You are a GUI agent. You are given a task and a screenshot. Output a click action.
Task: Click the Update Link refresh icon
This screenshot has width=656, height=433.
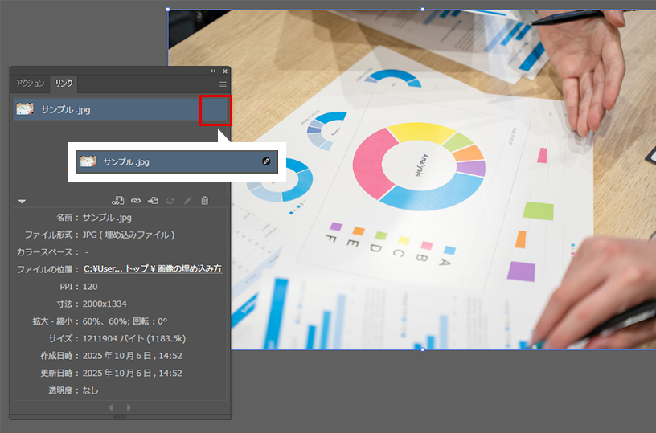[170, 200]
